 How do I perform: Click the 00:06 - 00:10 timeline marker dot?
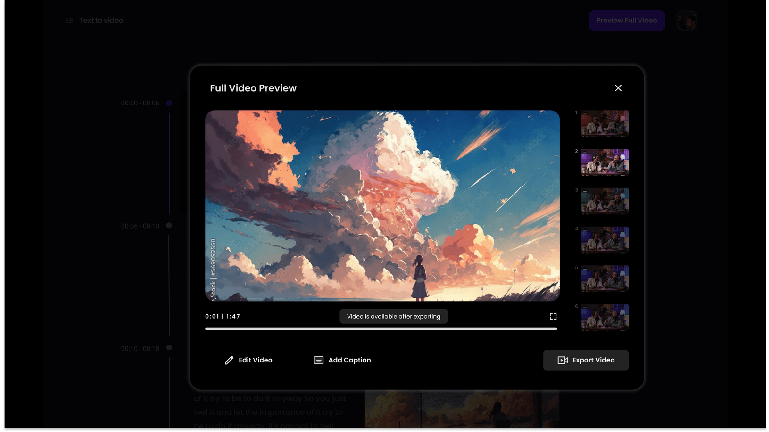(169, 225)
